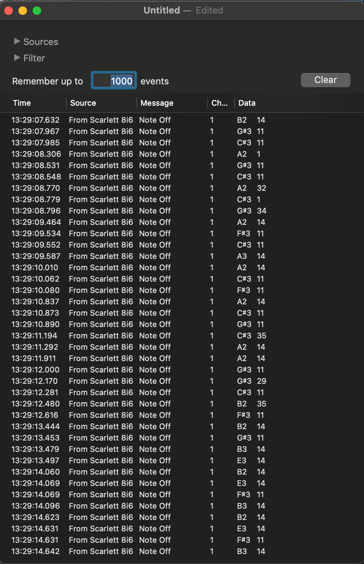Click the Untitled window title
The width and height of the screenshot is (364, 564).
click(161, 10)
